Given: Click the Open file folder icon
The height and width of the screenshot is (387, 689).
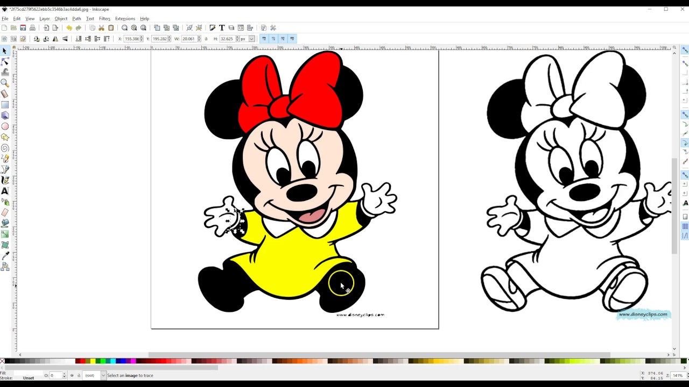Looking at the screenshot, I should click(x=13, y=28).
